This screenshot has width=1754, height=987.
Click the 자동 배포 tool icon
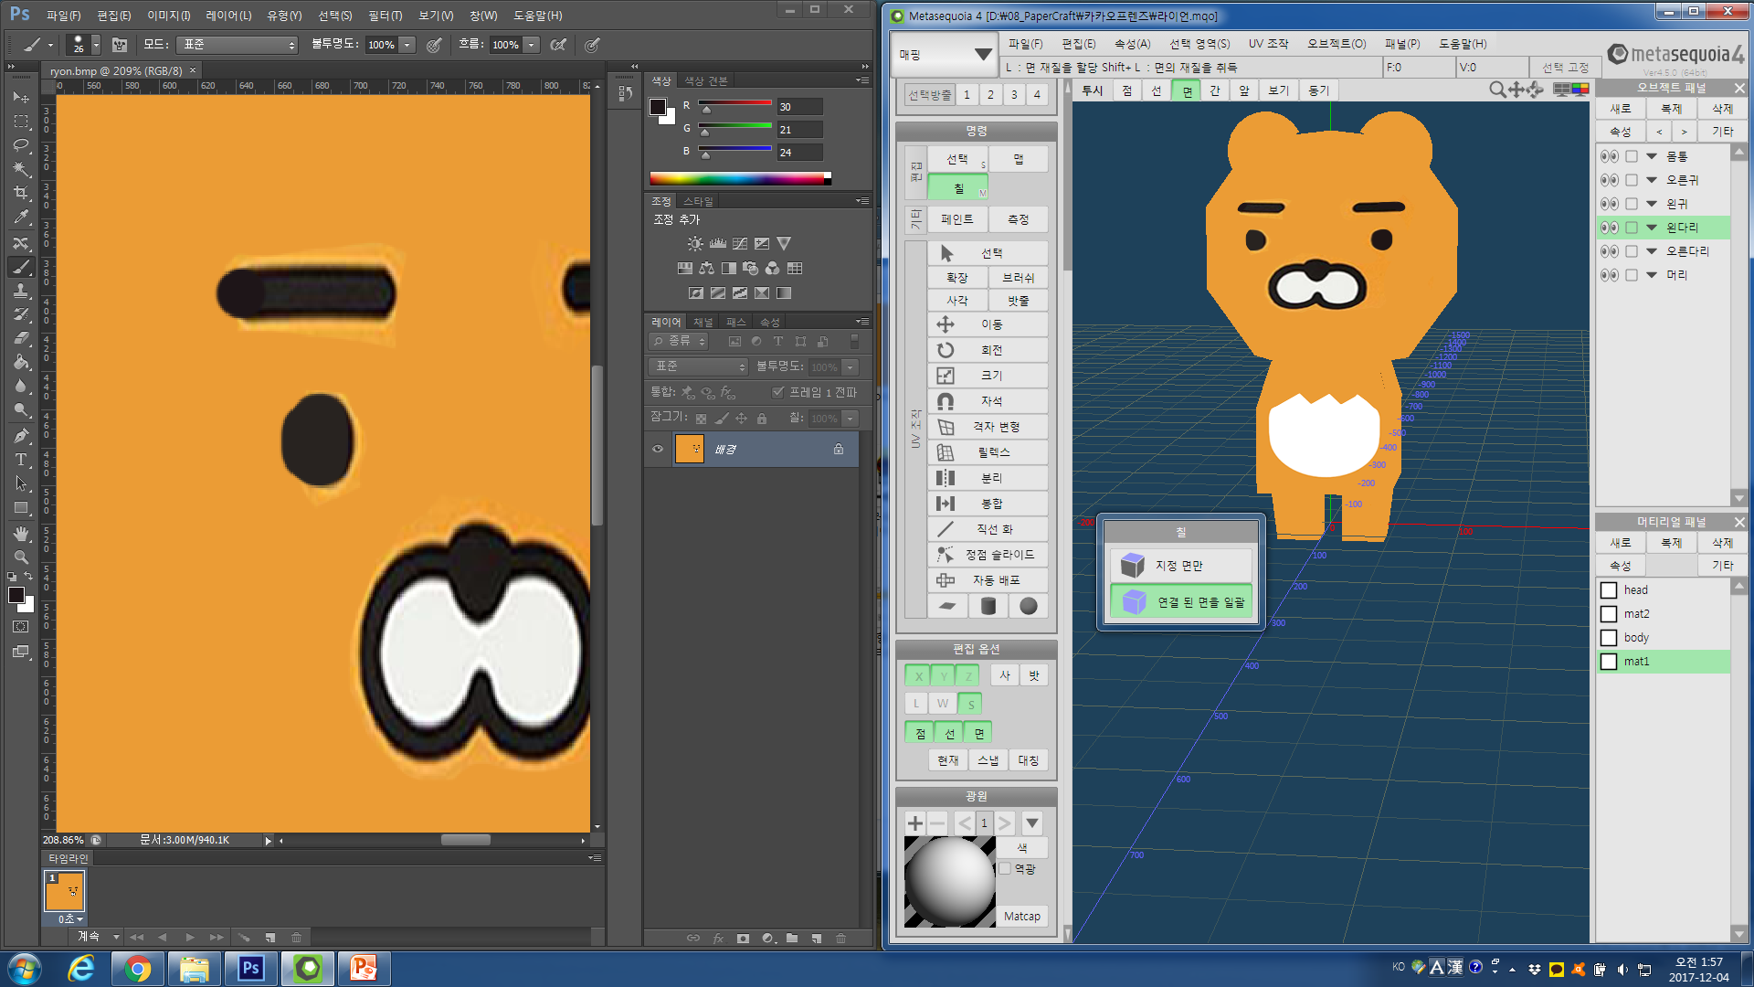(x=946, y=580)
